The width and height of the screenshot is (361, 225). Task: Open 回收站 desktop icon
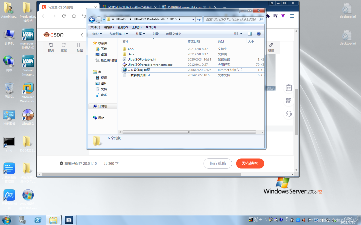[x=9, y=90]
